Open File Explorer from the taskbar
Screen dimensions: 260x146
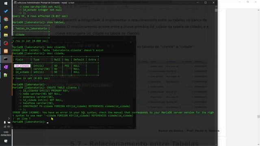6,35
